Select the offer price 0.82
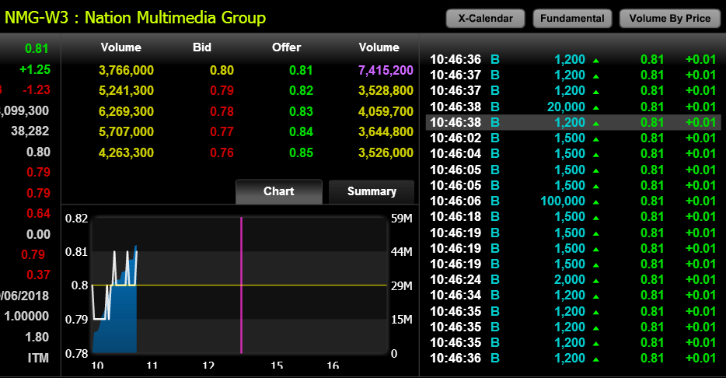Image resolution: width=726 pixels, height=378 pixels. 301,91
